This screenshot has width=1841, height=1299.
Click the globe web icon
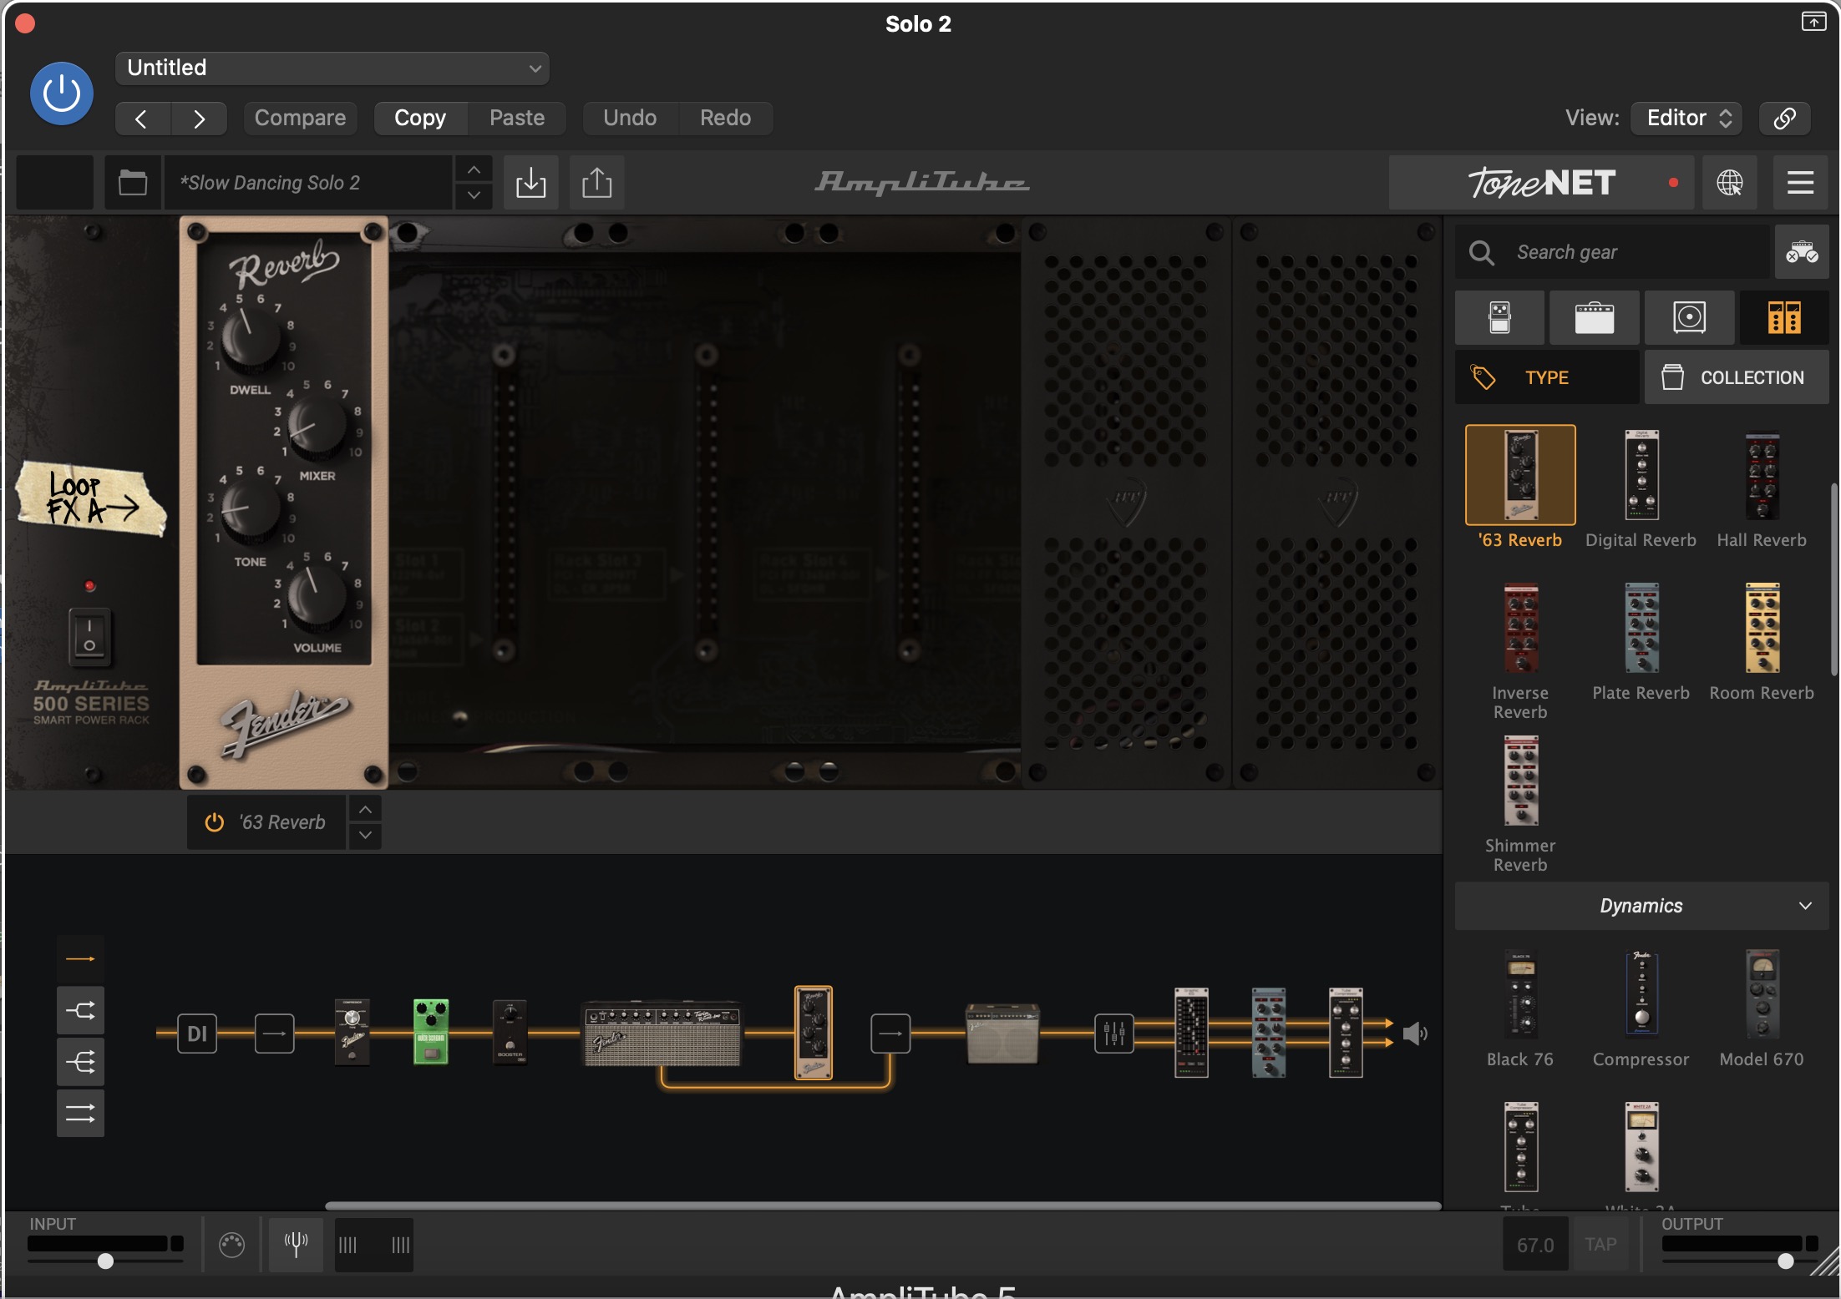point(1729,182)
